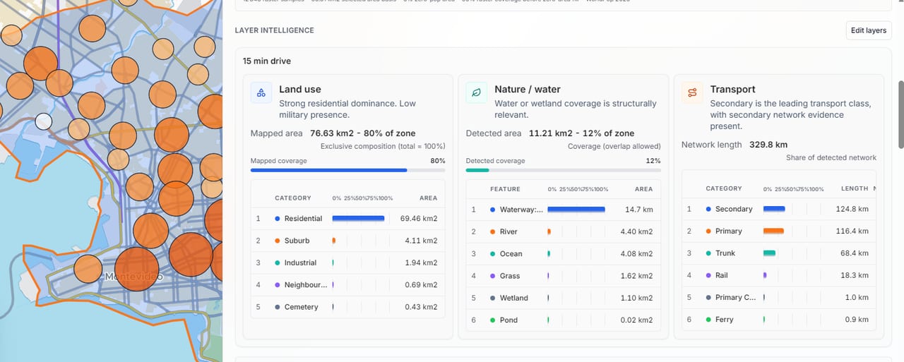Click the 15 min drive heading
The image size is (904, 362).
(267, 61)
